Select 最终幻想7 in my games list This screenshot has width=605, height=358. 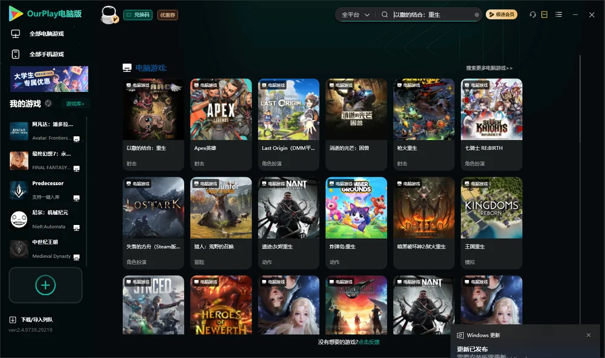tap(47, 160)
